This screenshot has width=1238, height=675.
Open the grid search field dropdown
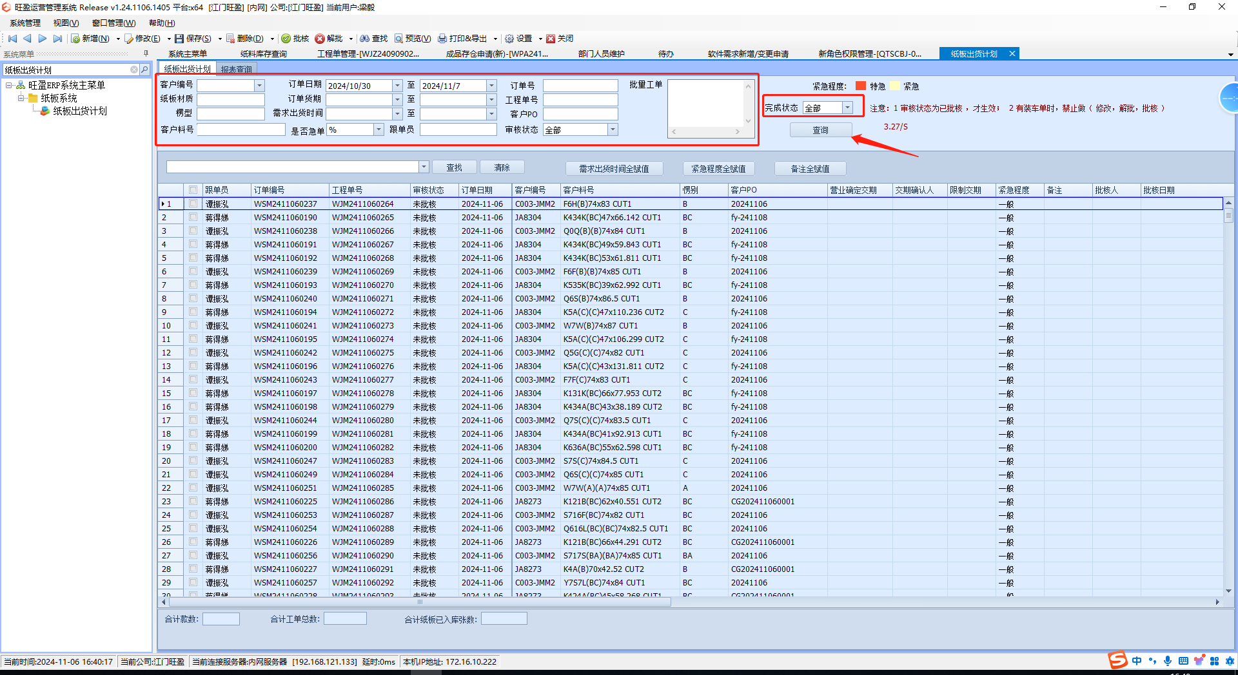point(424,167)
